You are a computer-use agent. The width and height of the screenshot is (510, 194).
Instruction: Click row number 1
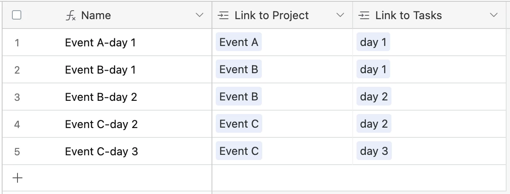(x=17, y=43)
